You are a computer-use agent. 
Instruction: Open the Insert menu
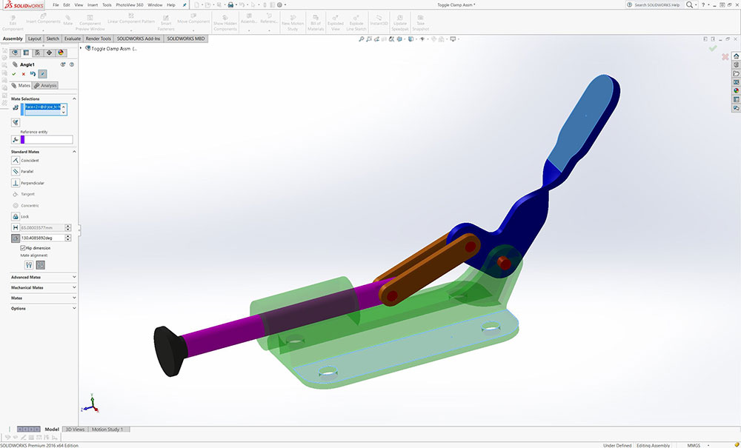[92, 5]
